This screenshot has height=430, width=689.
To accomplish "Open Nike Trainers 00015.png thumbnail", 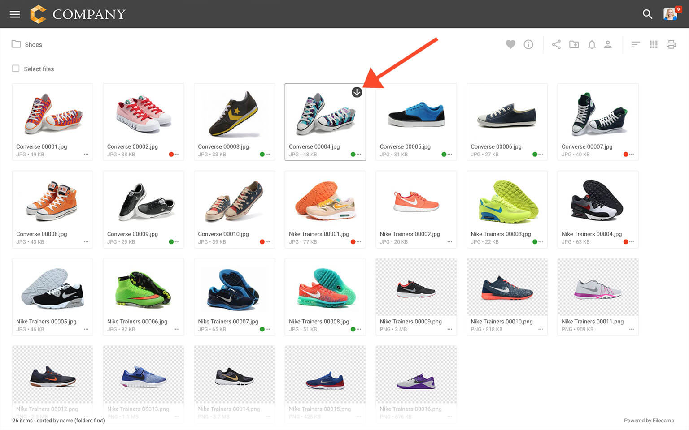I will click(325, 375).
